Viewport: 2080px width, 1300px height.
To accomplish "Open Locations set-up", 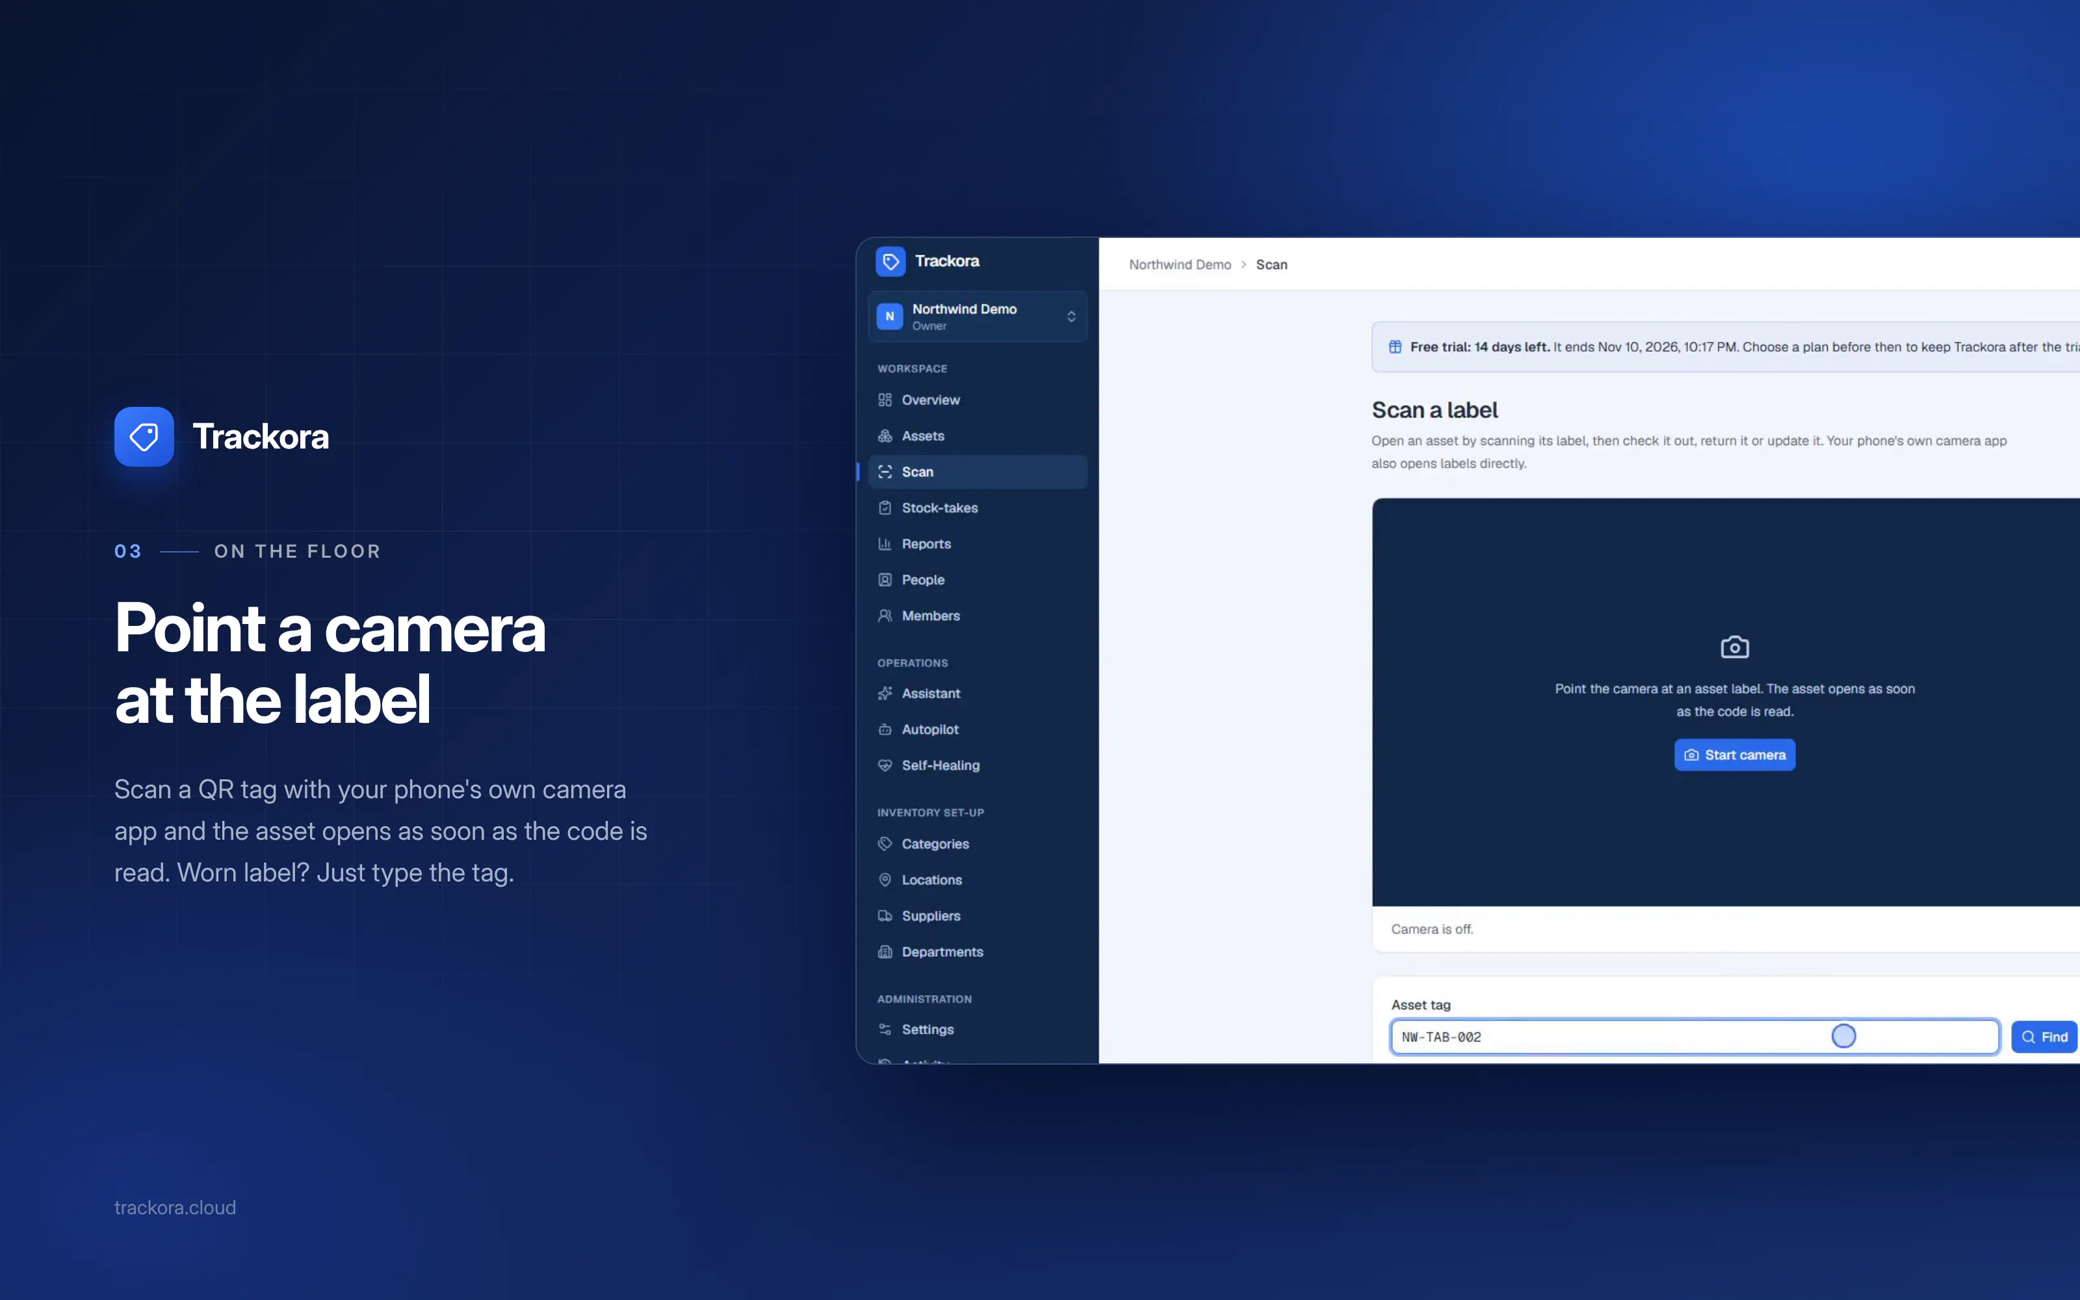I will (x=977, y=880).
